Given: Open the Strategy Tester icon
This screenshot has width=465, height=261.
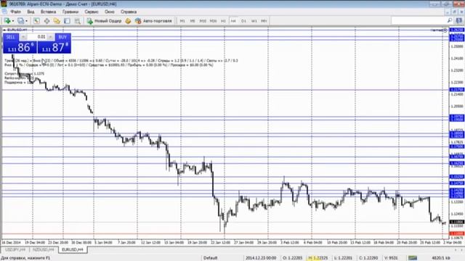Looking at the screenshot, I should [x=78, y=21].
